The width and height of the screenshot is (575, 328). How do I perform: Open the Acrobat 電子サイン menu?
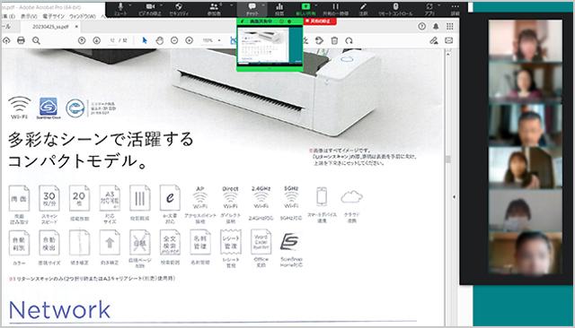tap(53, 16)
